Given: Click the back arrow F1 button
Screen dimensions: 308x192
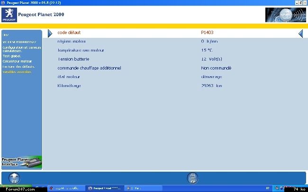Looking at the screenshot, I should (x=14, y=178).
